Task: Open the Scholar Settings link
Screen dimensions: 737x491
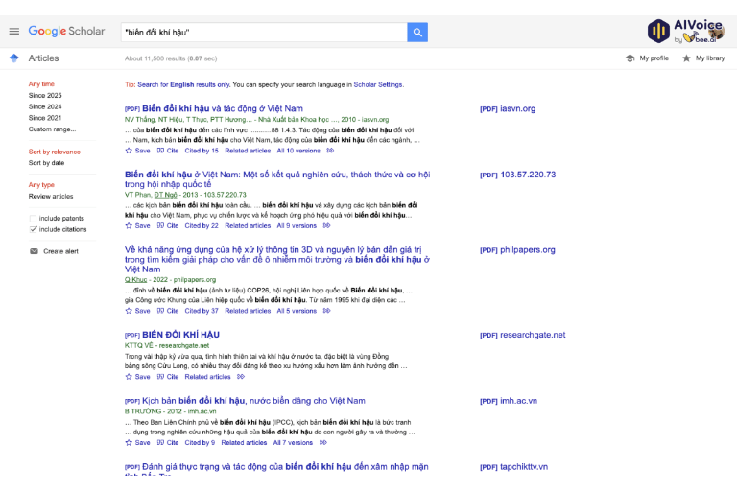Action: pyautogui.click(x=378, y=85)
